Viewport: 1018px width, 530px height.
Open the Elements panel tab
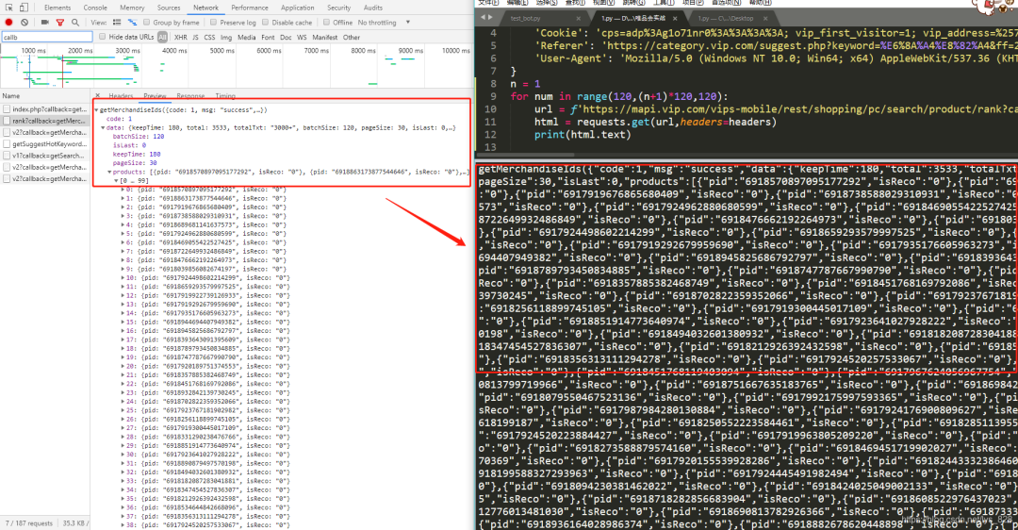[57, 8]
